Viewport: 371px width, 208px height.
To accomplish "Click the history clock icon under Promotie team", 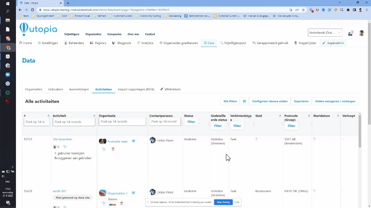I will (x=104, y=149).
